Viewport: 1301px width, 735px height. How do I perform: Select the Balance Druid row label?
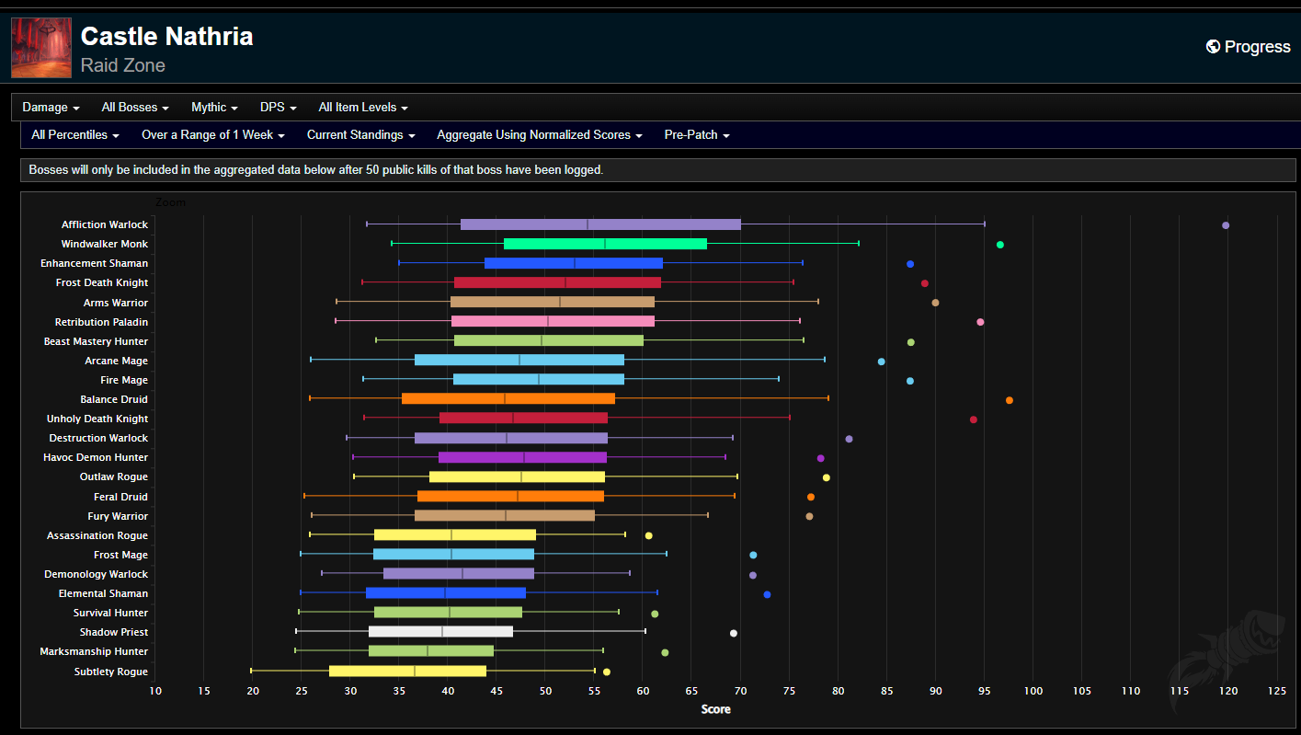tap(114, 399)
